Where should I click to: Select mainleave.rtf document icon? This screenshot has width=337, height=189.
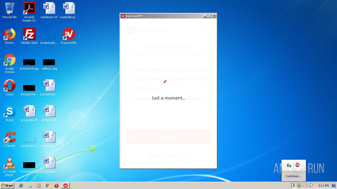click(x=49, y=10)
